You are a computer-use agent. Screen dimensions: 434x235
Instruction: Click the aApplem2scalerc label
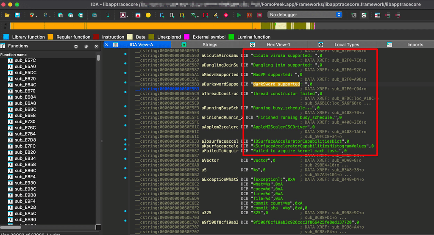(x=220, y=127)
